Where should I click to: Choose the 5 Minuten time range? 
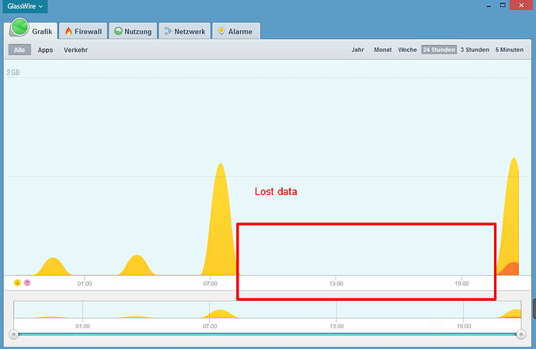pos(509,50)
